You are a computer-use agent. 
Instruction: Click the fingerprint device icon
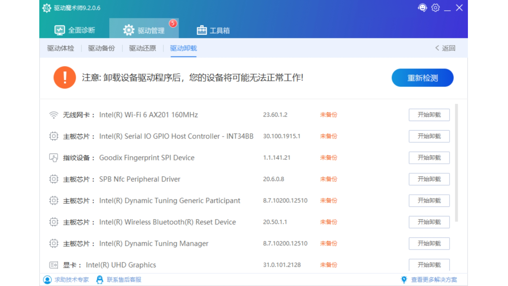(x=54, y=158)
